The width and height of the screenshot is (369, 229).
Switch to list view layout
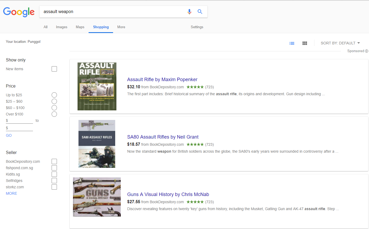(292, 43)
